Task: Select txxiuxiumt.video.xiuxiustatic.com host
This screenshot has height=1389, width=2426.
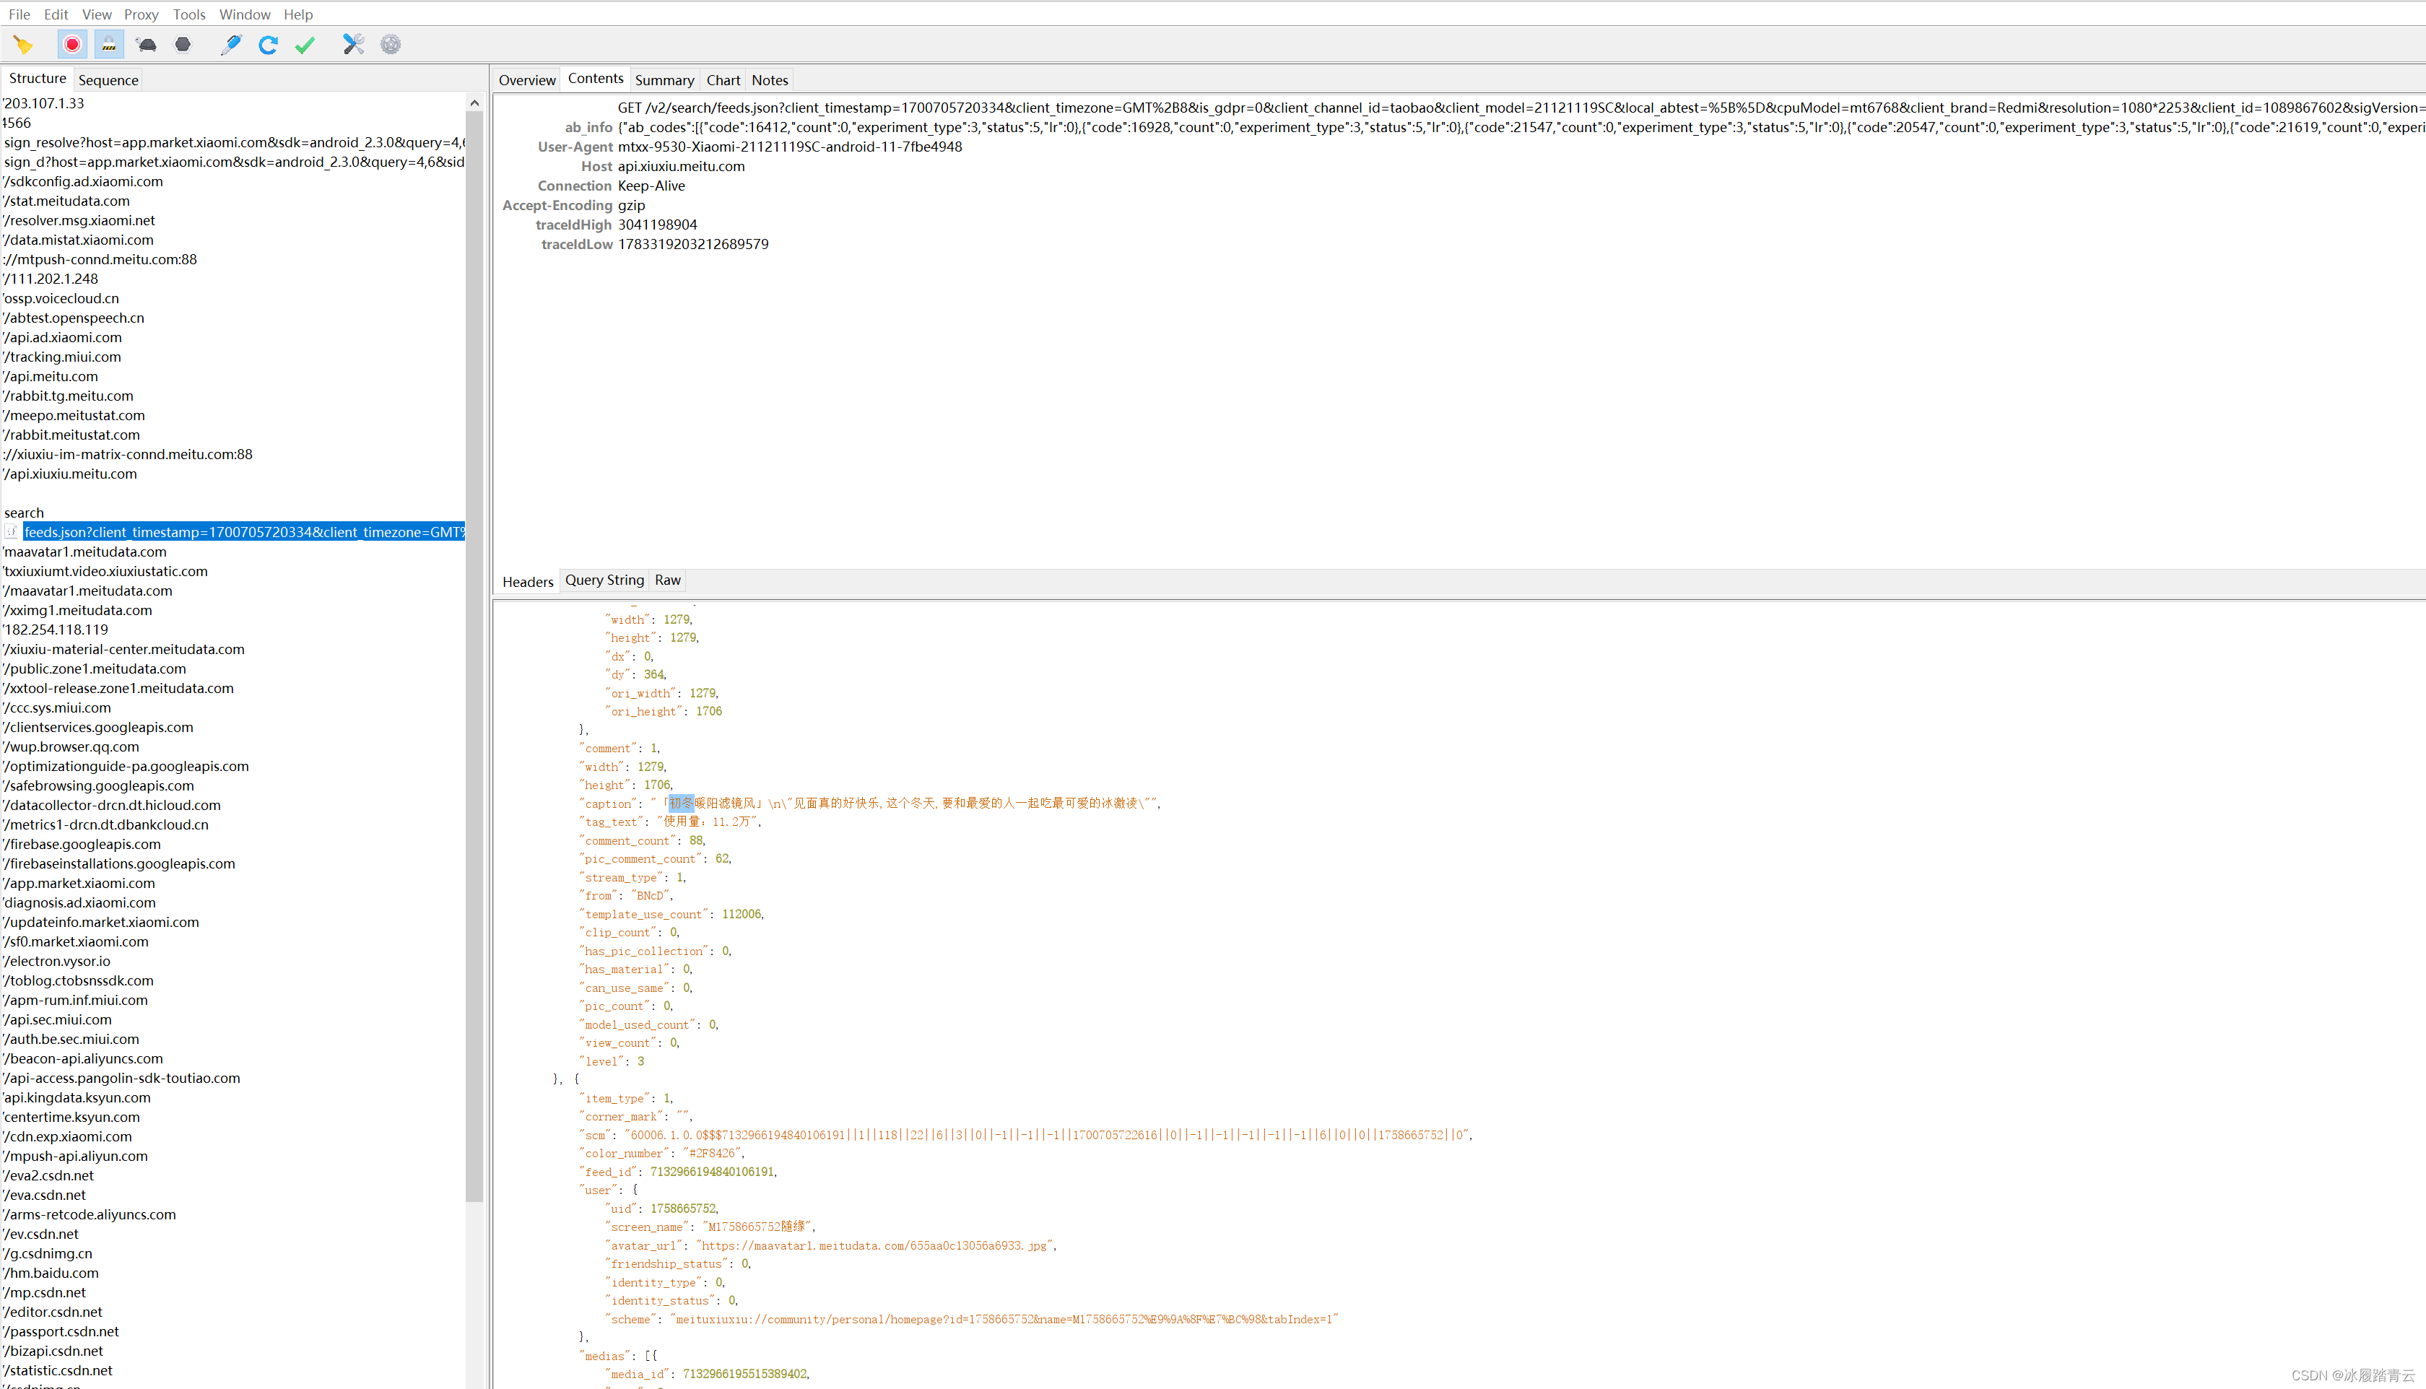Action: [x=105, y=572]
